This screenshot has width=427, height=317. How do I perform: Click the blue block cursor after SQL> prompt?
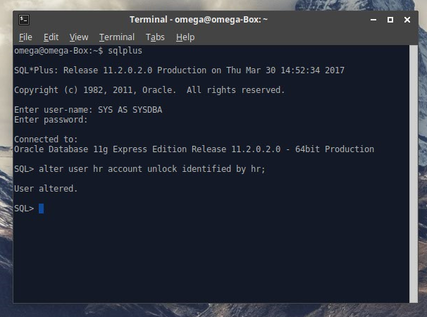point(42,209)
